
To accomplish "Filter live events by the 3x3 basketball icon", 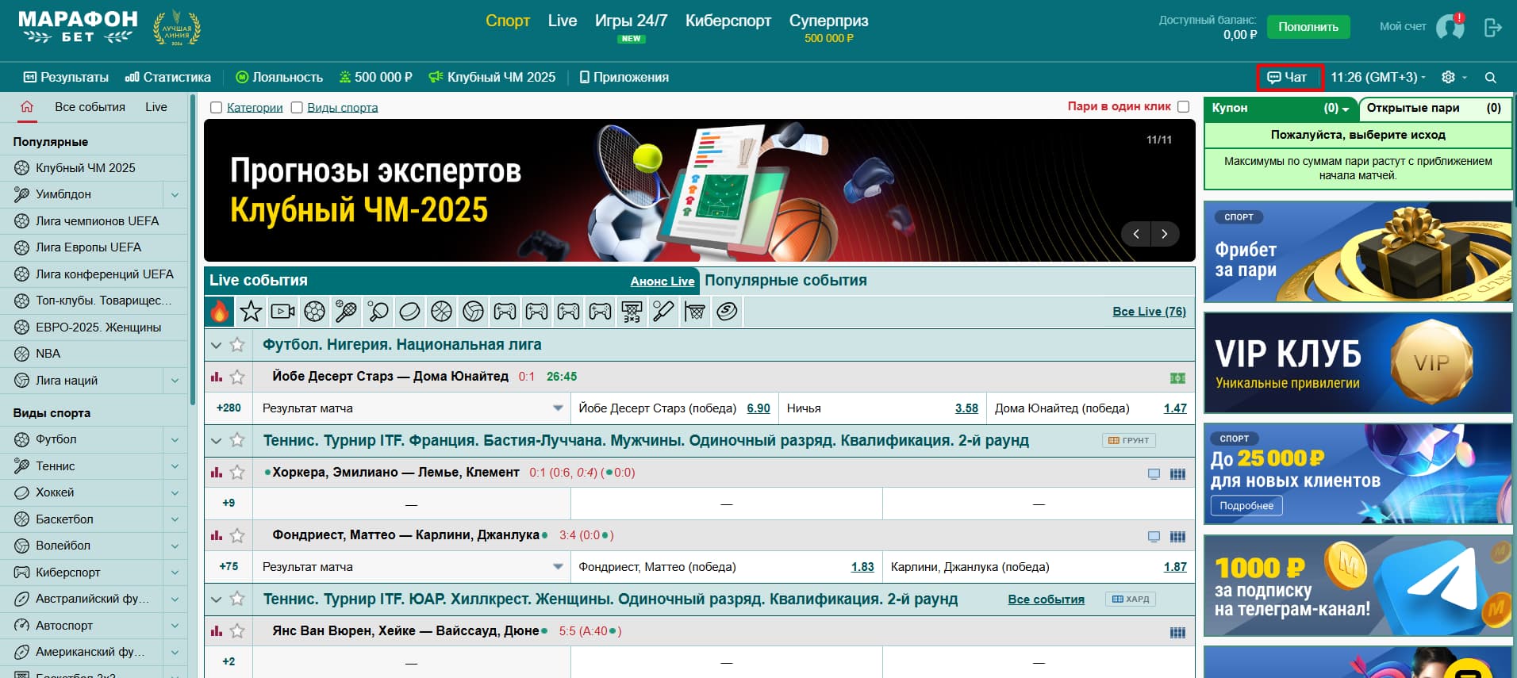I will 632,312.
